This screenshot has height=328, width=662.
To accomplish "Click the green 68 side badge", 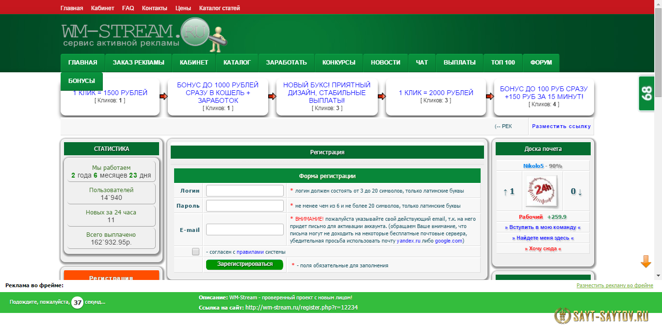I will click(x=646, y=93).
